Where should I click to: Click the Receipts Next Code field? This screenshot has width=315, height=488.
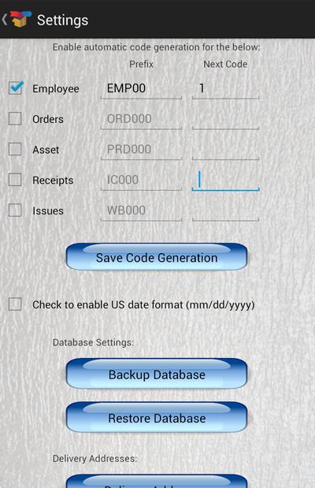click(225, 181)
